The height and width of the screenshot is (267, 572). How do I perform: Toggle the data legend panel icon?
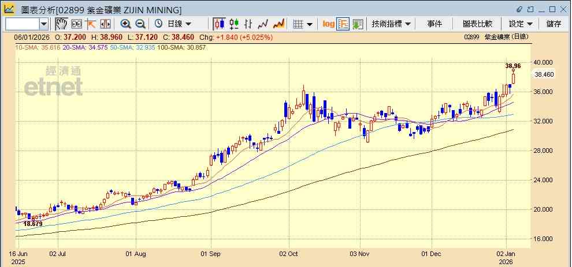click(x=343, y=24)
